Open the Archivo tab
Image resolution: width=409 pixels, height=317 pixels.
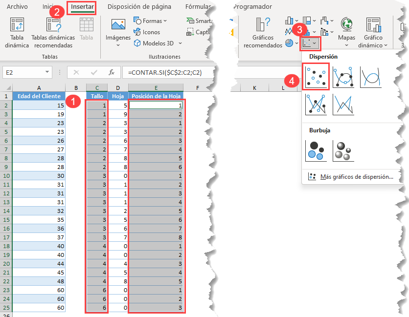[x=17, y=6]
